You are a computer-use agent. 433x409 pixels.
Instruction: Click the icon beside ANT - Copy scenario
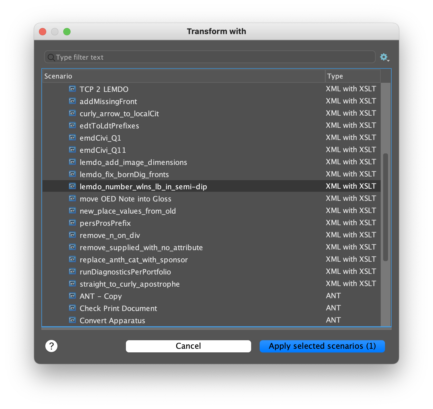[x=72, y=295]
